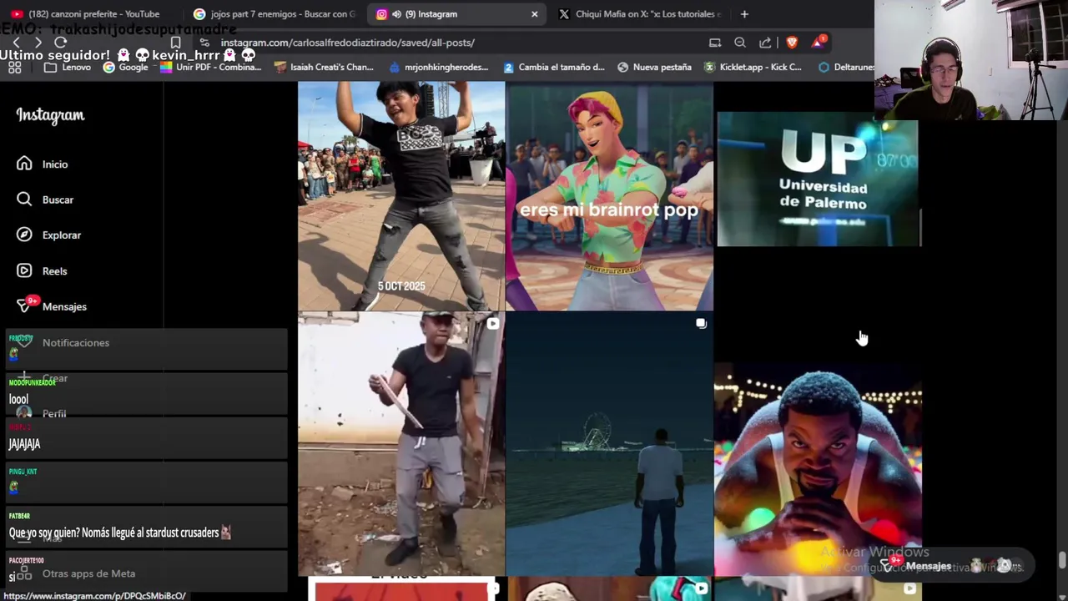Switch to canzoni preferite YouTube tab

[88, 14]
